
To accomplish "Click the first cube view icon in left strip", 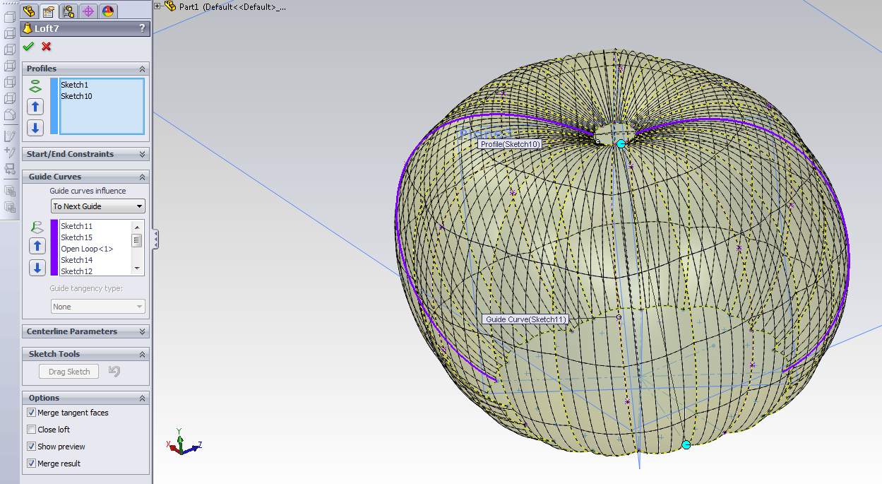I will point(10,17).
